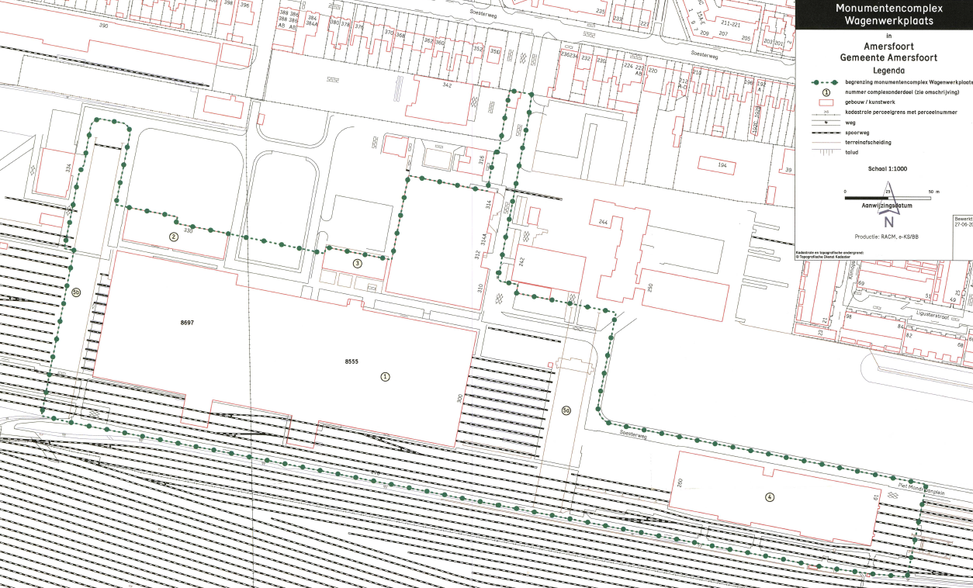The height and width of the screenshot is (588, 973).
Task: Click building number 250
Action: [x=649, y=287]
